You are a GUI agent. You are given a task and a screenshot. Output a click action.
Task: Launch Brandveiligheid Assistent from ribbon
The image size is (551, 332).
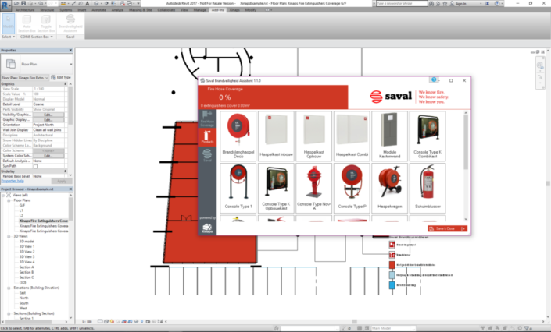70,23
